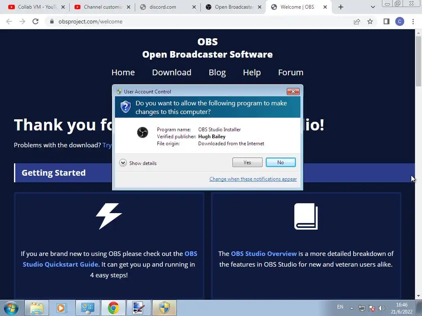Click scrollbar down arrow

tap(418, 296)
